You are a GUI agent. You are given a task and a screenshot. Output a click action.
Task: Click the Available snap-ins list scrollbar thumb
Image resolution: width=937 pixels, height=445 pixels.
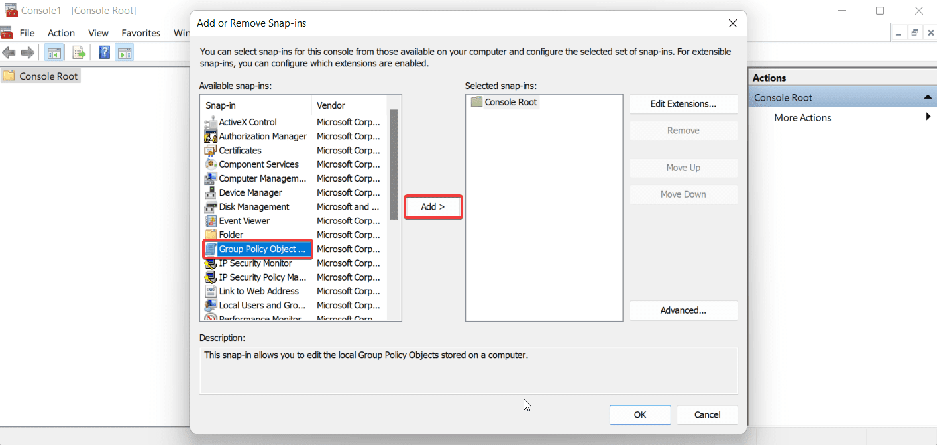pos(394,164)
